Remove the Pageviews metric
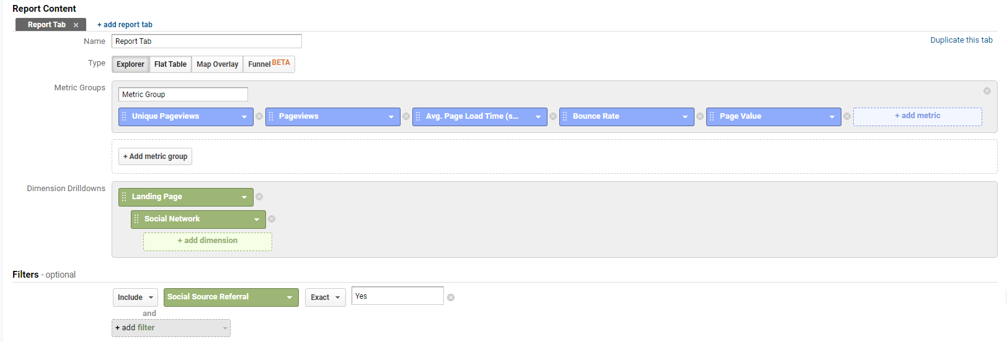The height and width of the screenshot is (342, 1007). 406,116
